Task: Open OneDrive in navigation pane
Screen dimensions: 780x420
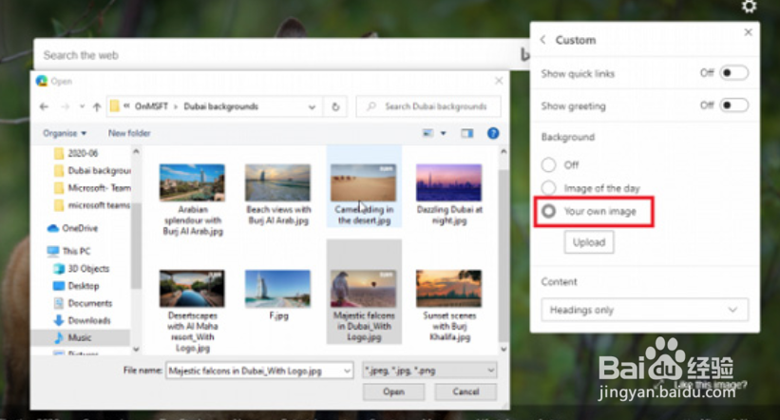Action: pyautogui.click(x=72, y=228)
